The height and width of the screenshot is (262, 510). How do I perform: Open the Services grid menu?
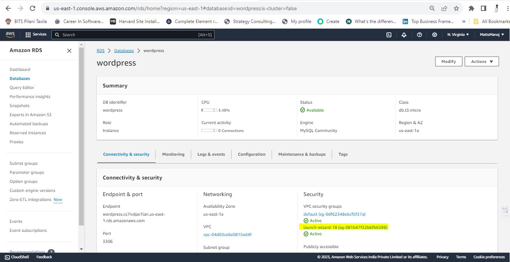(36, 35)
